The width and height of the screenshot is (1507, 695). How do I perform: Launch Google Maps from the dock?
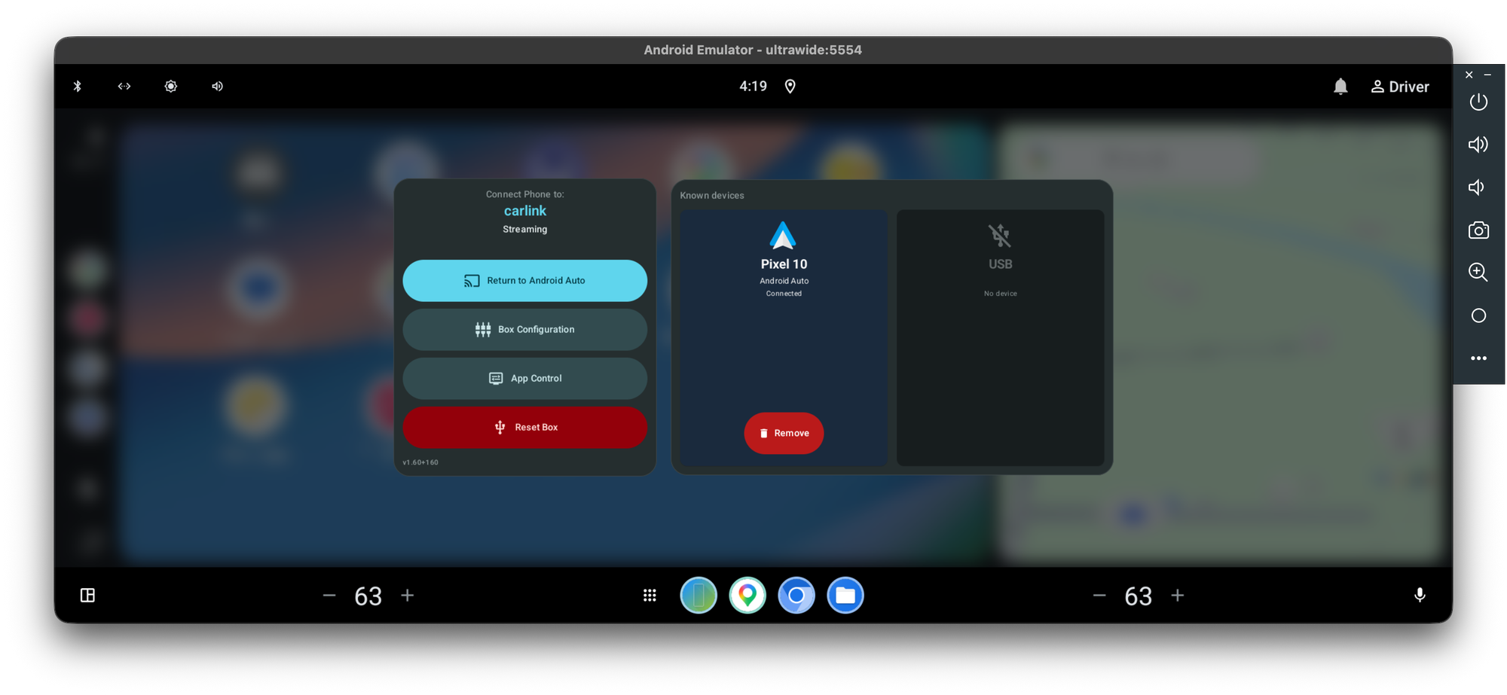[x=747, y=596]
